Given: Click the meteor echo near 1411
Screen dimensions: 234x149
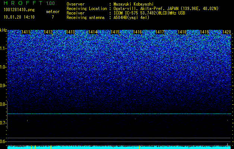Looking at the screenshot, I should (x=27, y=120).
